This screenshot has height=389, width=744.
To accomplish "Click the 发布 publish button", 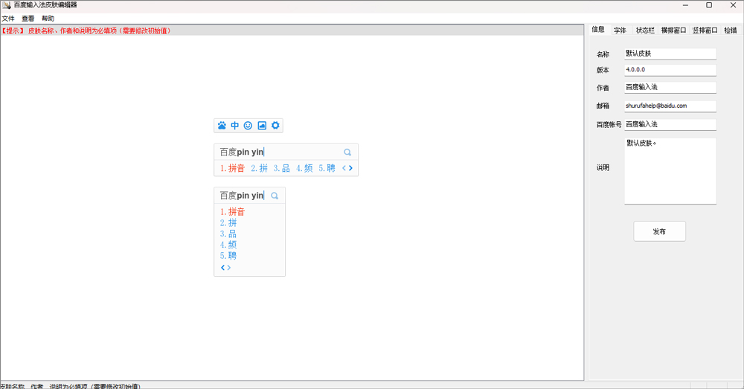I will coord(659,231).
